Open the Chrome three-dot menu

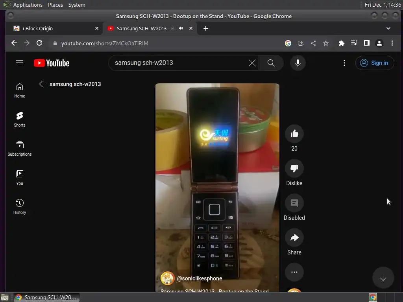tap(392, 43)
